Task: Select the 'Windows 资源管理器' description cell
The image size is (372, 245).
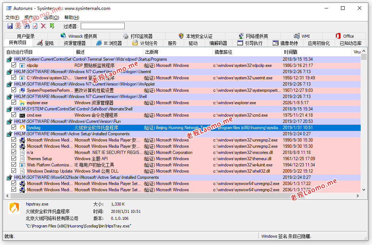Action: point(94,103)
